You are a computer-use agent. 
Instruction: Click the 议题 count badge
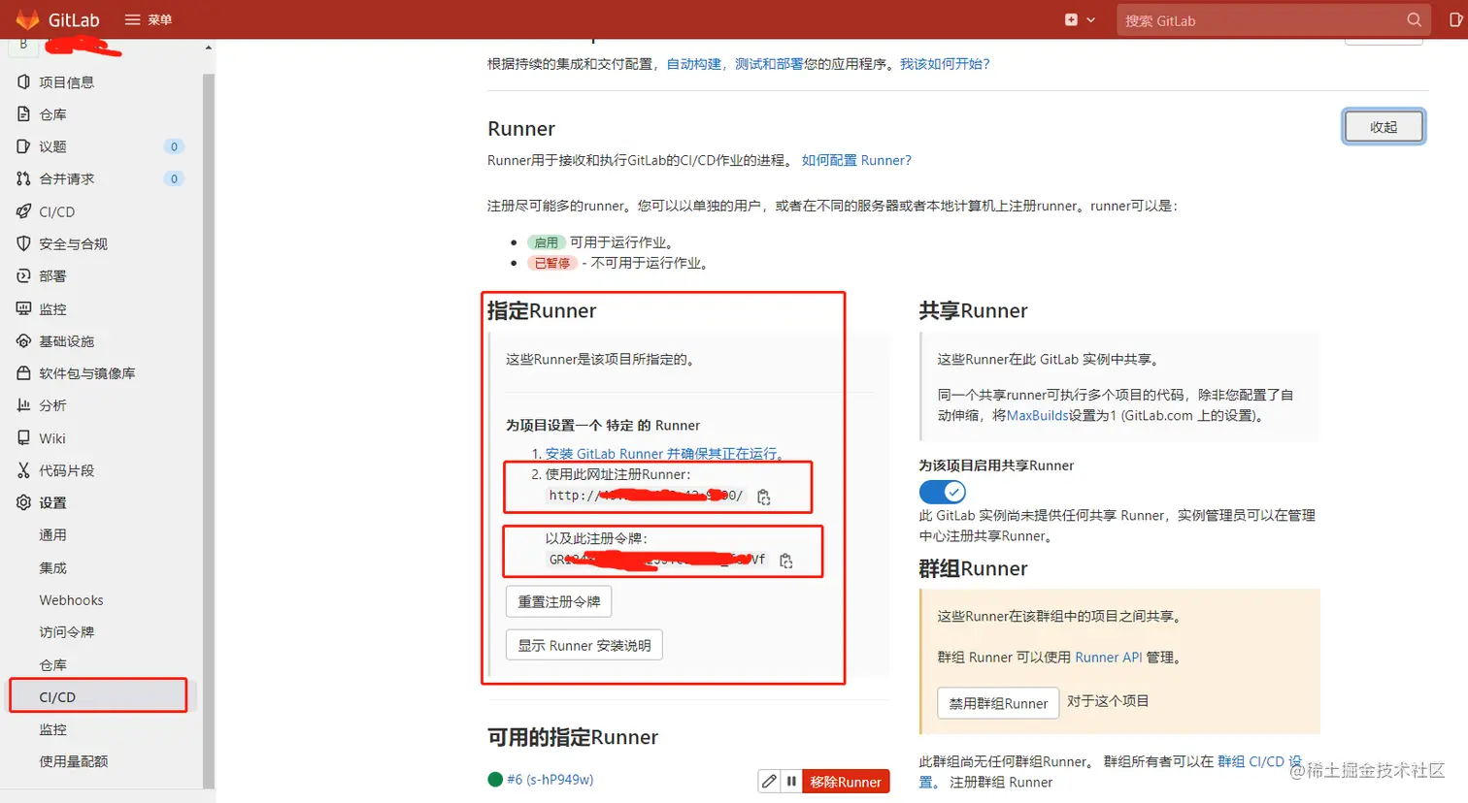point(174,146)
